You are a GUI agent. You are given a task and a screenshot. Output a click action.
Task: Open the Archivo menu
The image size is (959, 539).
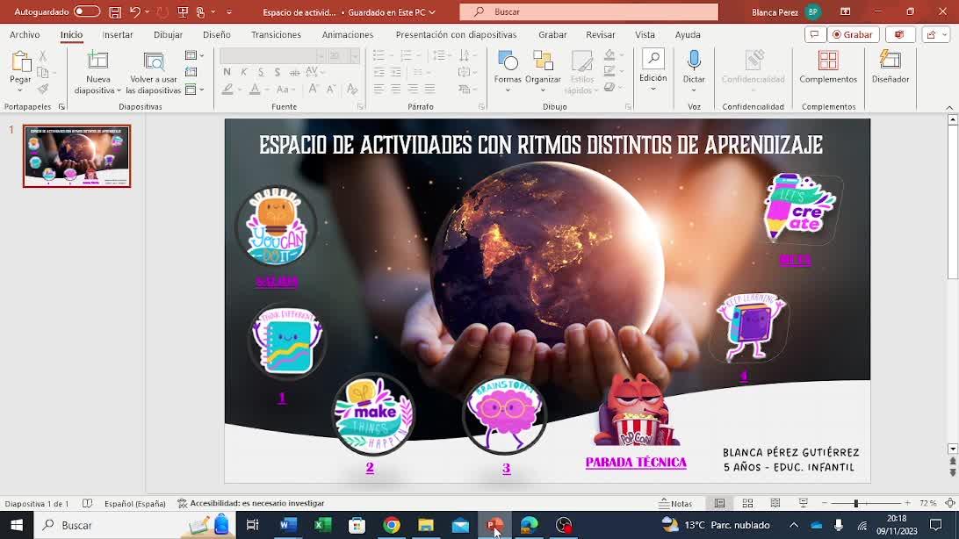[x=25, y=35]
